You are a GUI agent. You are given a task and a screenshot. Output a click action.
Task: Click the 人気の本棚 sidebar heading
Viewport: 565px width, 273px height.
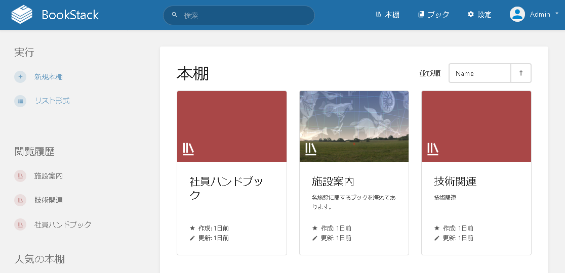pyautogui.click(x=39, y=259)
